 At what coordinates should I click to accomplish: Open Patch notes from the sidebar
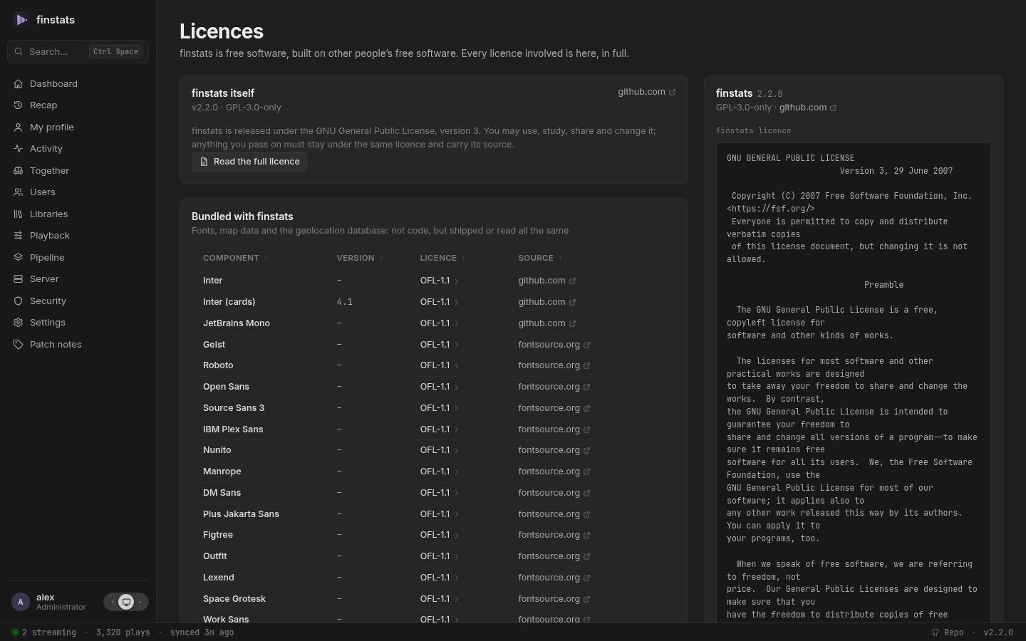(x=78, y=345)
